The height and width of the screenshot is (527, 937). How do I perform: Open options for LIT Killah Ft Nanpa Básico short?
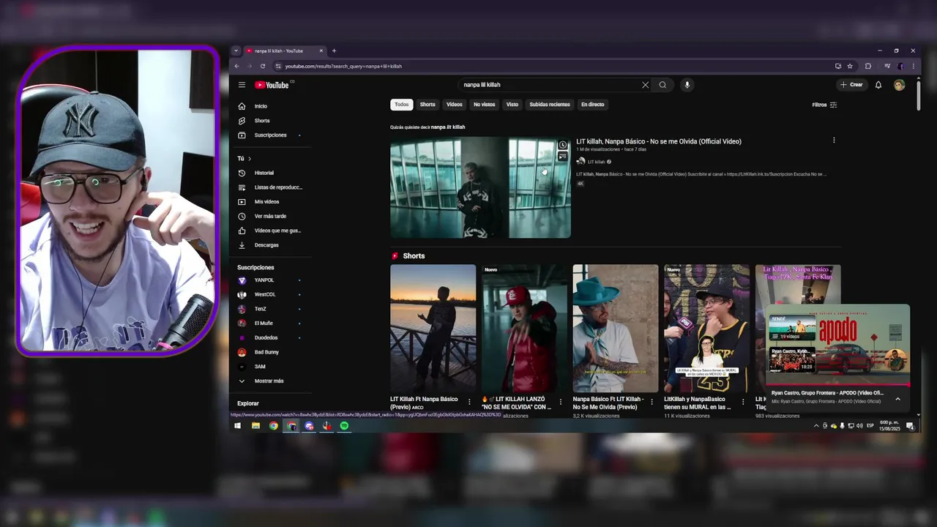point(469,402)
